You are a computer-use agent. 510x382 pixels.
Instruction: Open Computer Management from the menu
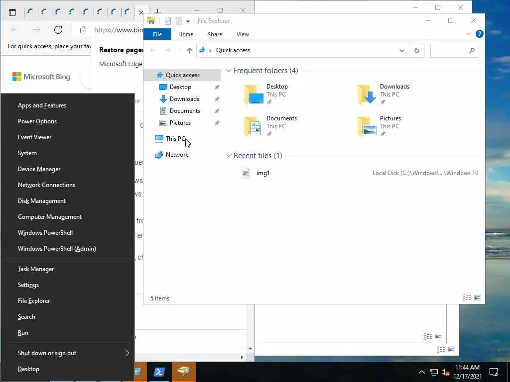(x=50, y=217)
